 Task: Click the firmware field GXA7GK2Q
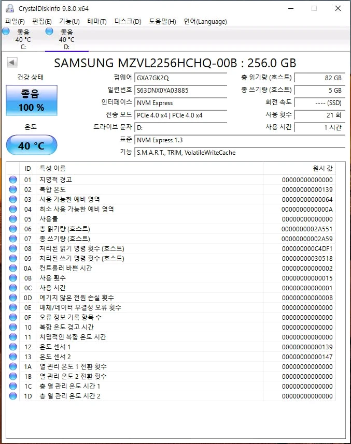(181, 78)
